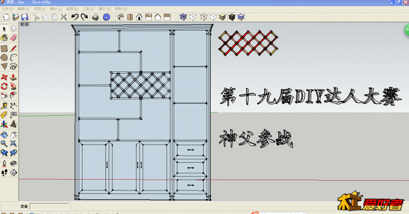Image resolution: width=409 pixels, height=214 pixels.
Task: Select the 3D Text tool
Action: pyautogui.click(x=14, y=124)
